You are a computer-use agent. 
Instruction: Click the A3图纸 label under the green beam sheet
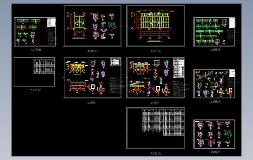coord(36,50)
